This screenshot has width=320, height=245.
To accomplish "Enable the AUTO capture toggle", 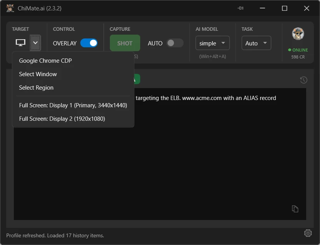I will (x=175, y=43).
